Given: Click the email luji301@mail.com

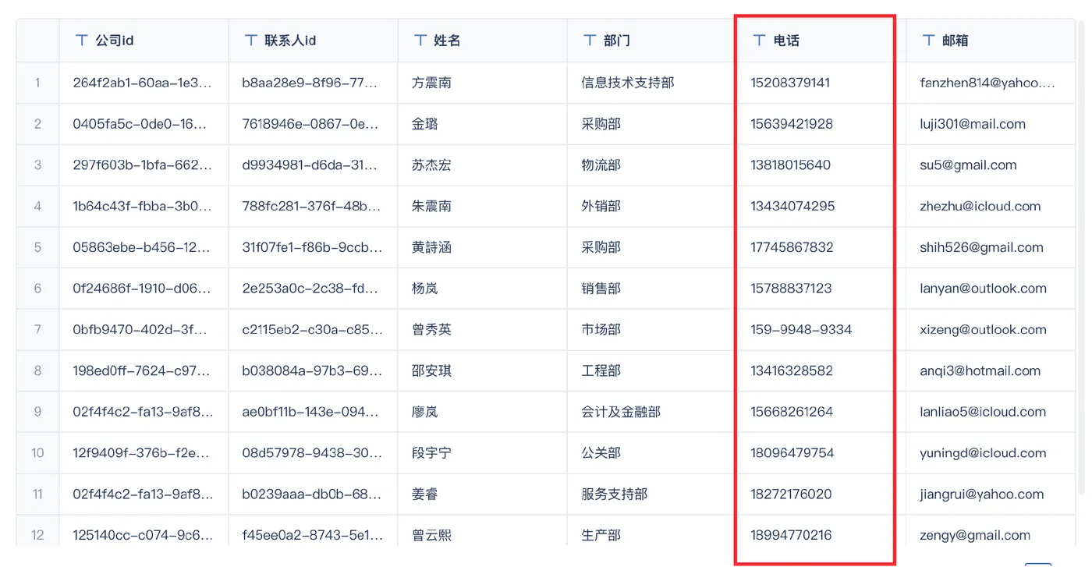Looking at the screenshot, I should pos(973,124).
